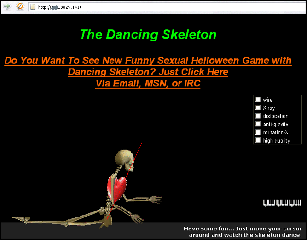Toggle the anti-gravity checkbox
307x240 pixels.
pyautogui.click(x=258, y=124)
